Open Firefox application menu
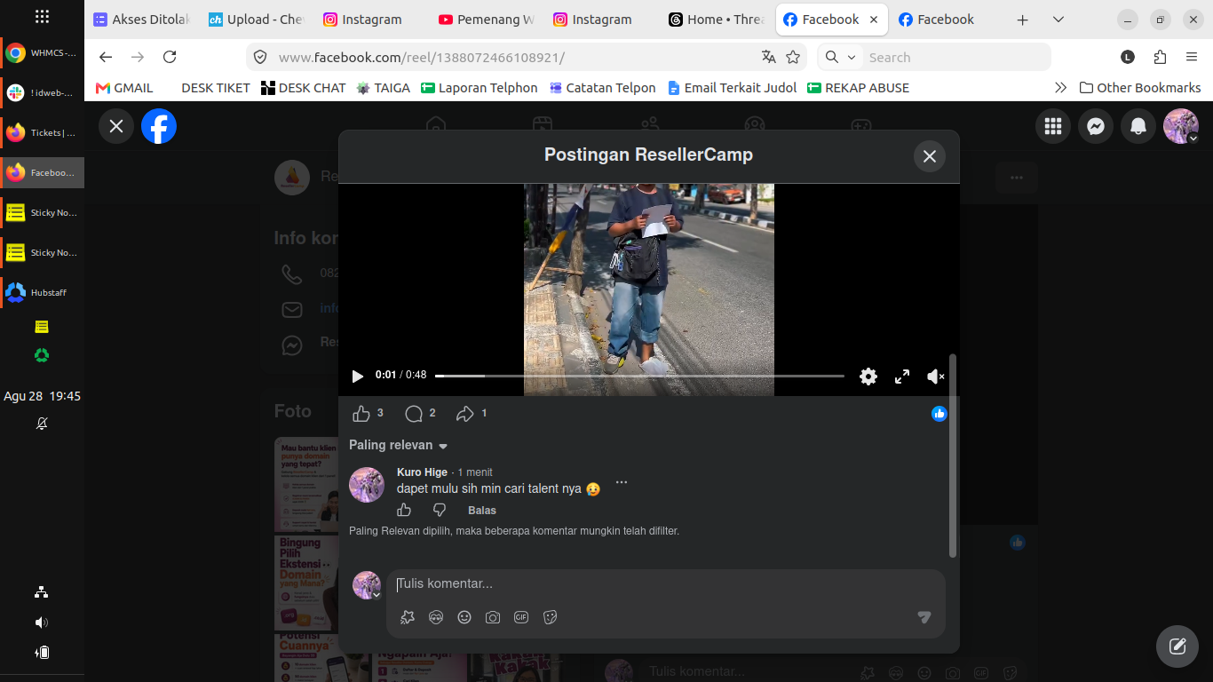 [1192, 57]
